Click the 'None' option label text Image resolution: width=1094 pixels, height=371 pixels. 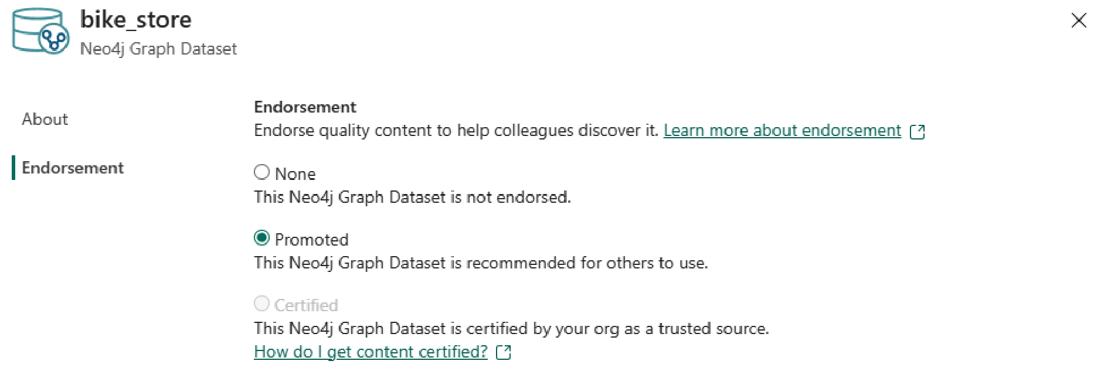(x=295, y=174)
